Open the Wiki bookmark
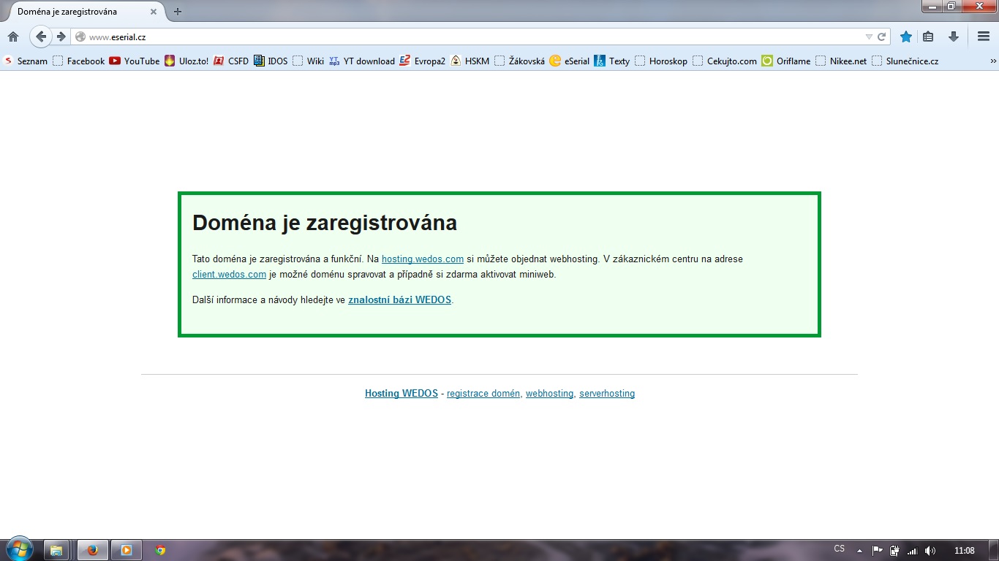Image resolution: width=999 pixels, height=561 pixels. tap(309, 61)
